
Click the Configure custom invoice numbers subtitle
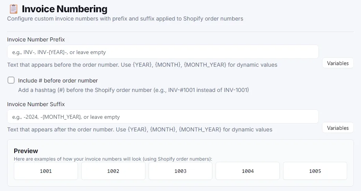125,19
